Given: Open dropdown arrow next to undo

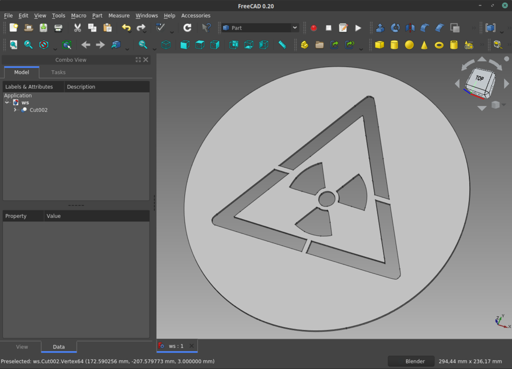Looking at the screenshot, I should pos(130,32).
